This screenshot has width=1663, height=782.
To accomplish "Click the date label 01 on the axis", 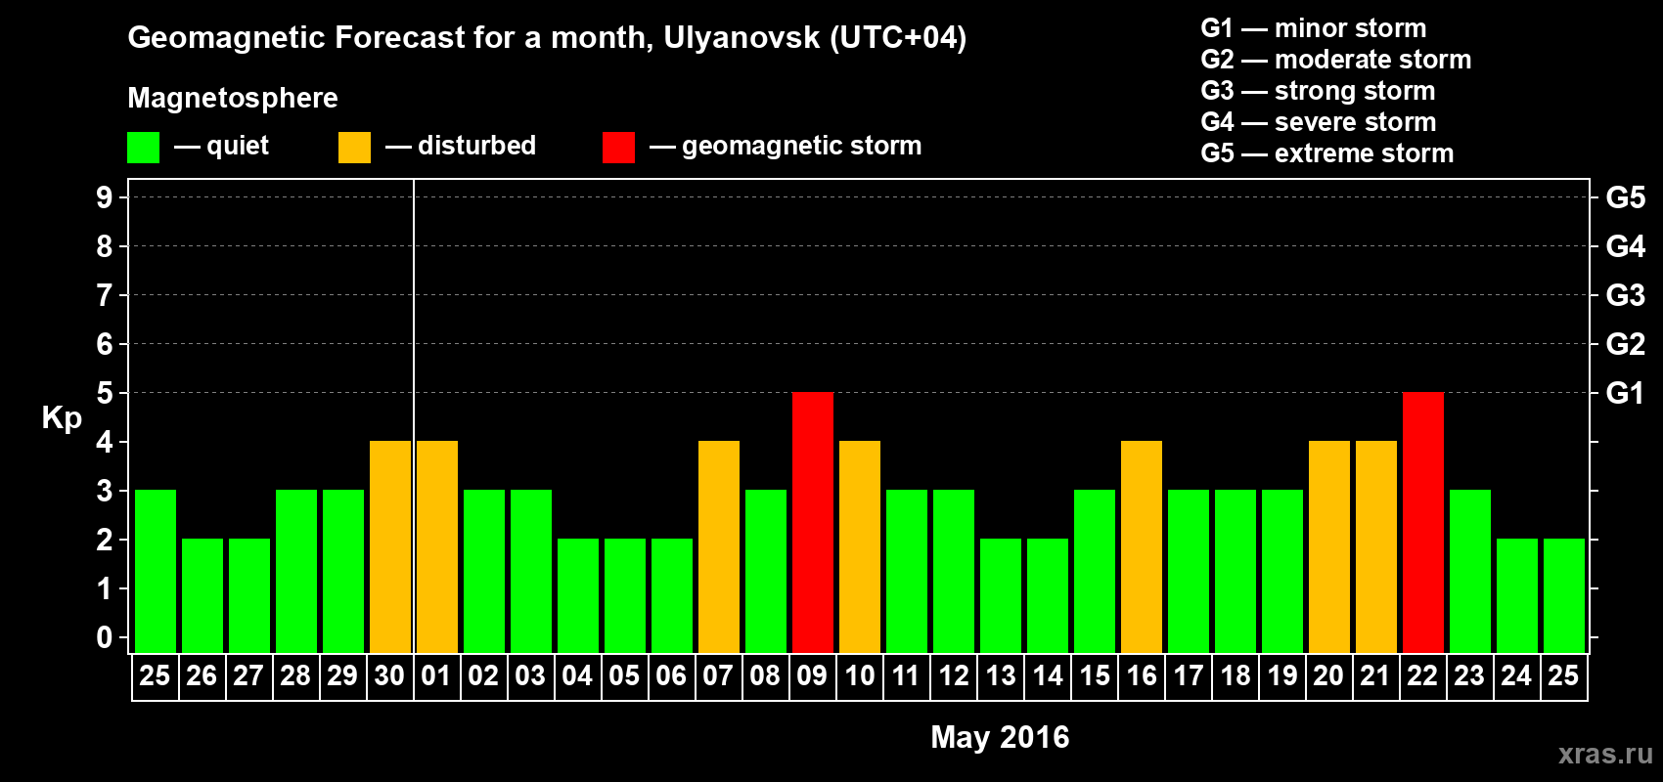I will click(x=436, y=676).
